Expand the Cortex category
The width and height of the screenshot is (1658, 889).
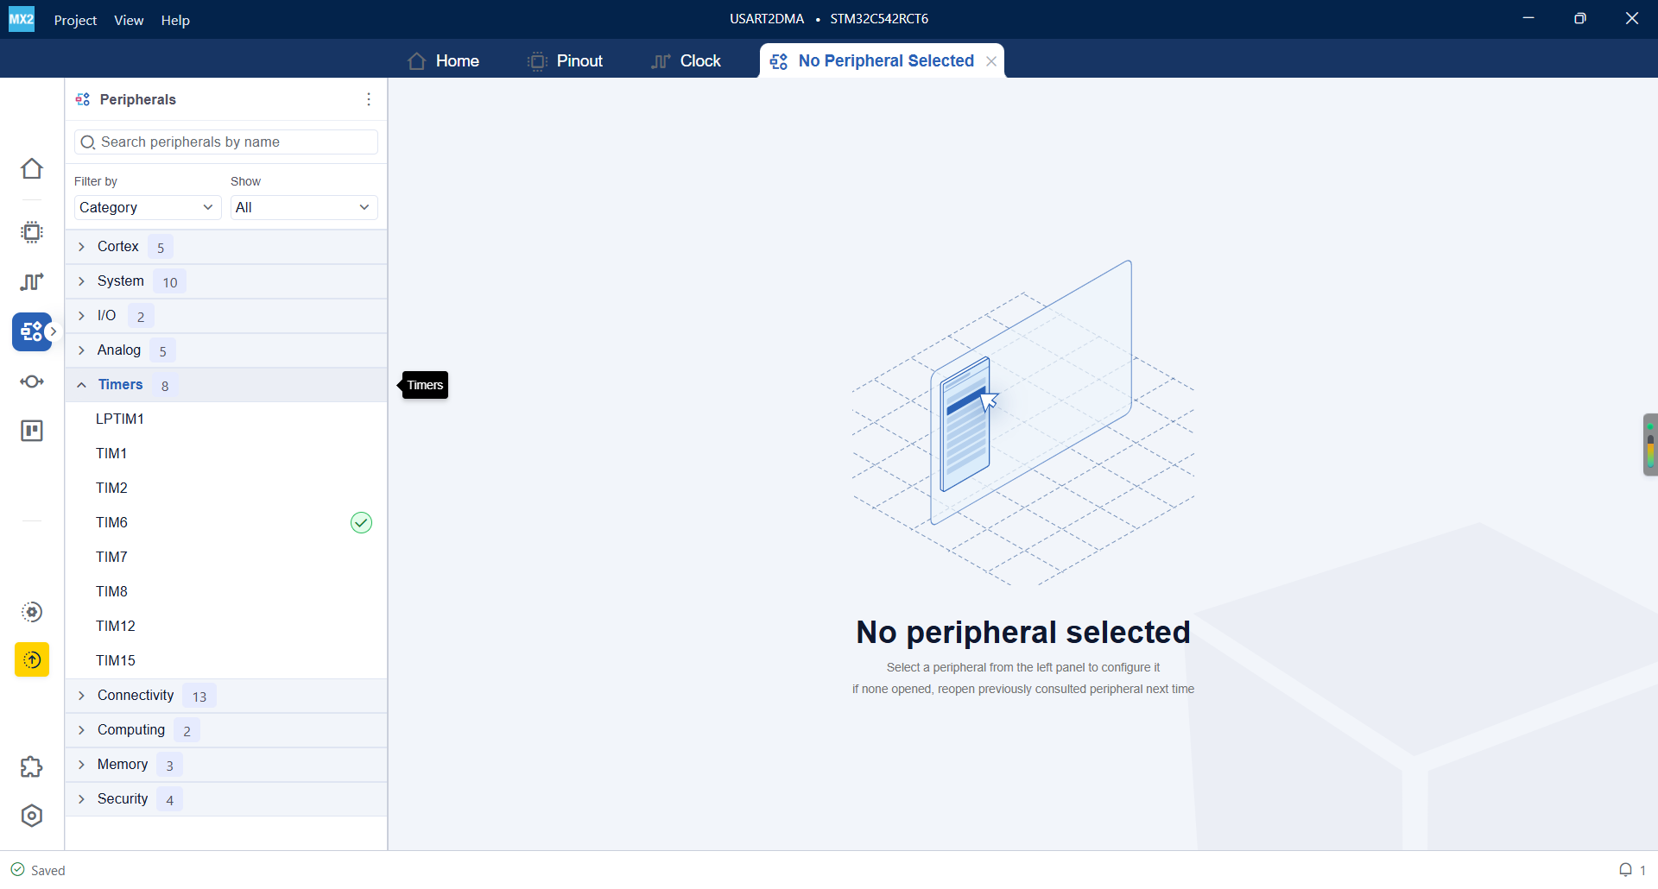click(x=225, y=247)
